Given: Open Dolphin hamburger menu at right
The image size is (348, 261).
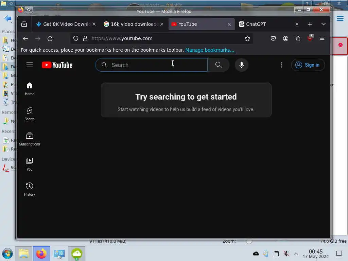Looking at the screenshot, I should [x=340, y=18].
